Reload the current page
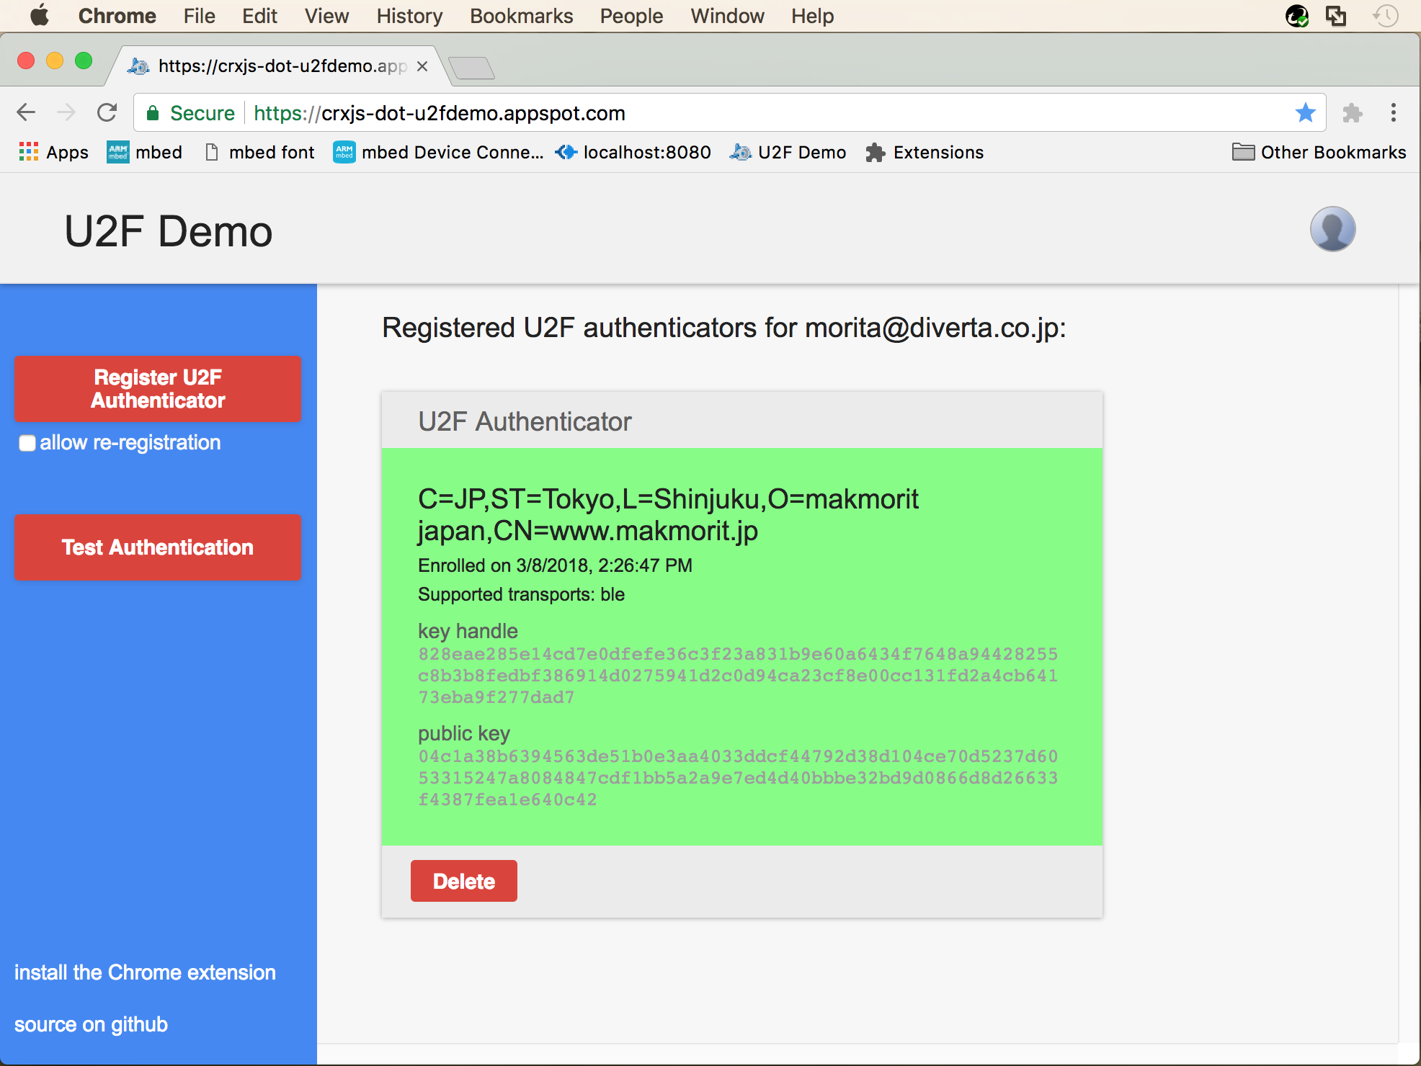Viewport: 1421px width, 1066px height. [107, 112]
